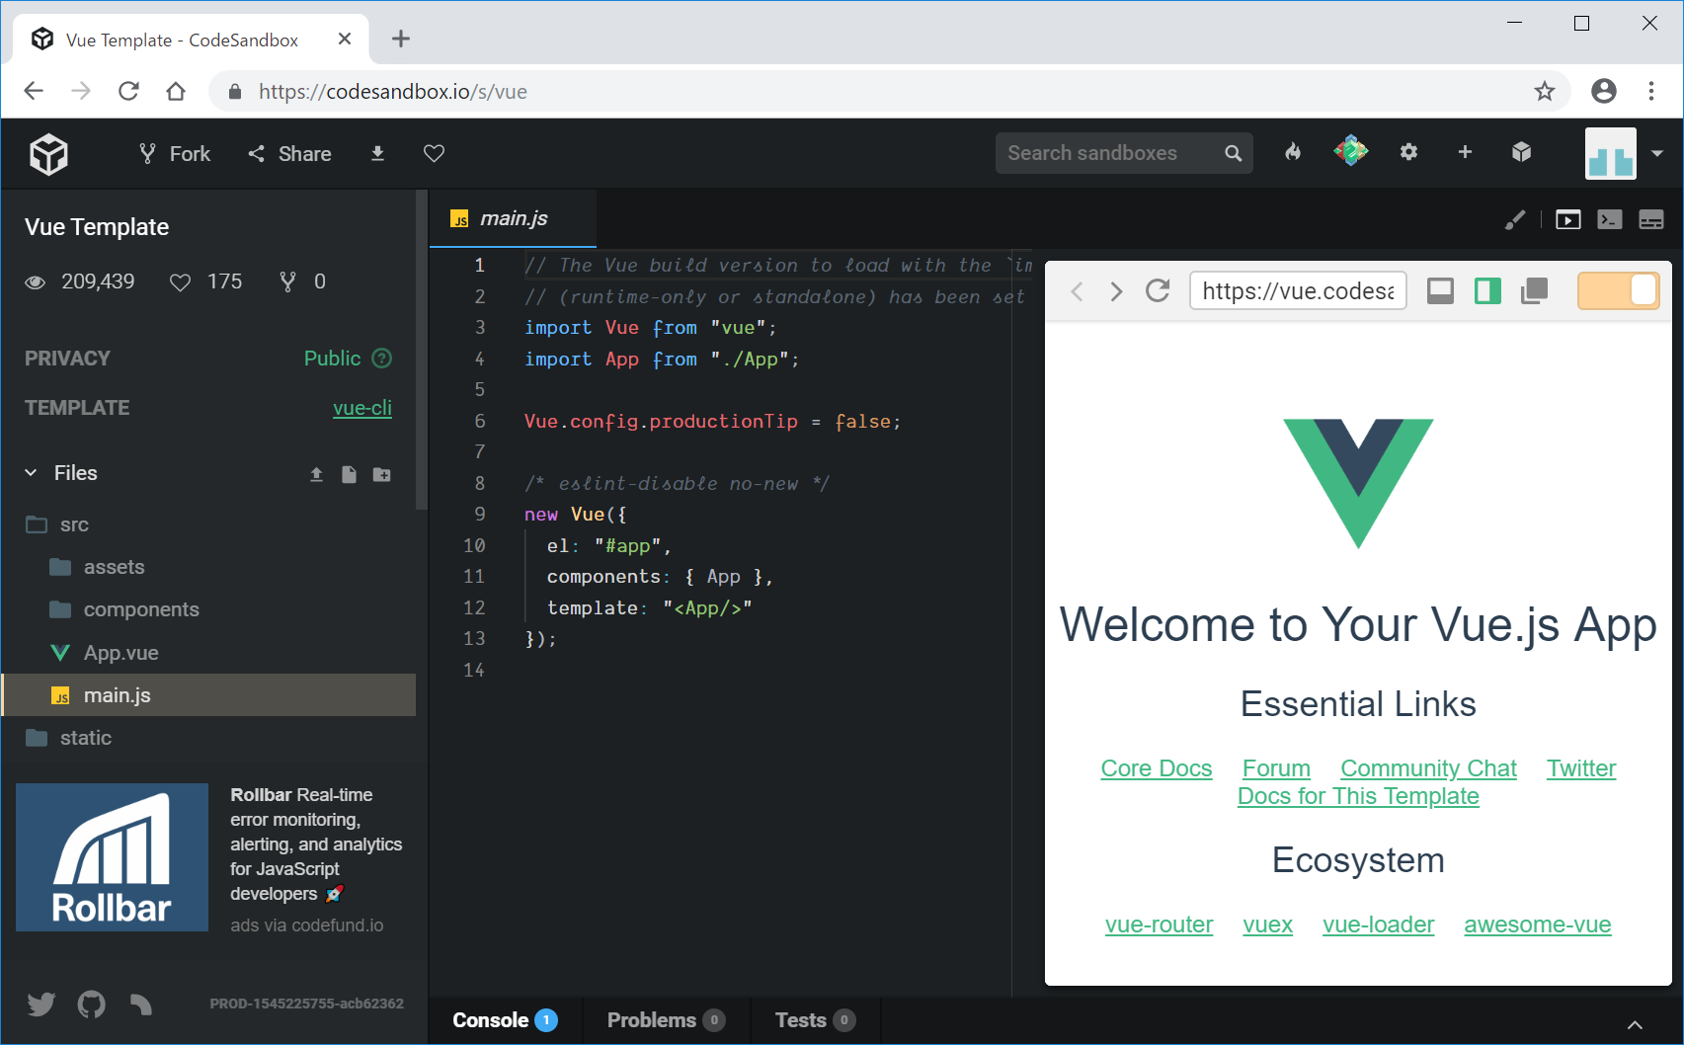Create a new file icon
The image size is (1684, 1045).
(x=349, y=474)
